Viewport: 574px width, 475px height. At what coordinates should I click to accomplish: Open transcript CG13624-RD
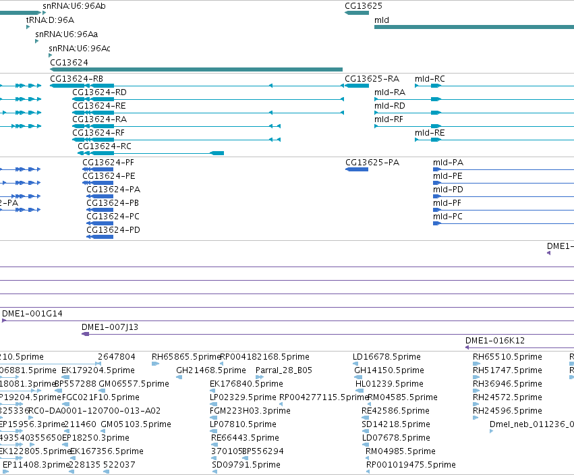99,92
